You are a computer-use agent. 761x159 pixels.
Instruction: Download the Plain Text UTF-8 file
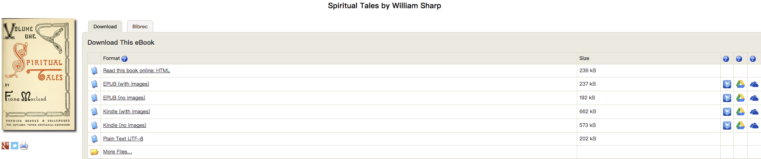[x=123, y=139]
